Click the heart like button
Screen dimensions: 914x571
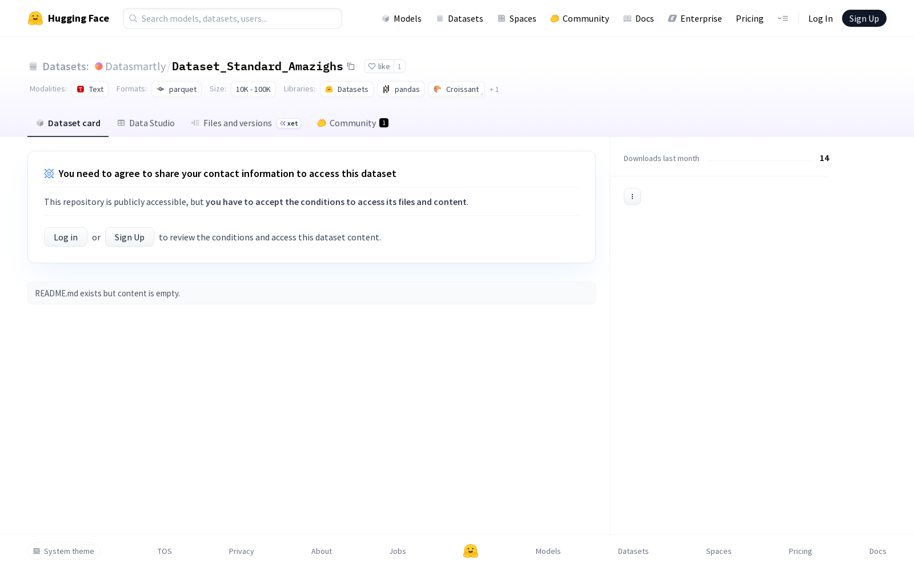tap(379, 67)
